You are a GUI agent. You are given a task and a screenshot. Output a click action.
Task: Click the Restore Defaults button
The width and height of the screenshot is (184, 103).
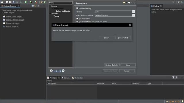112,65
